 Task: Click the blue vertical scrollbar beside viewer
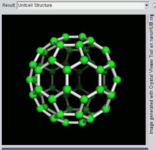148,19
